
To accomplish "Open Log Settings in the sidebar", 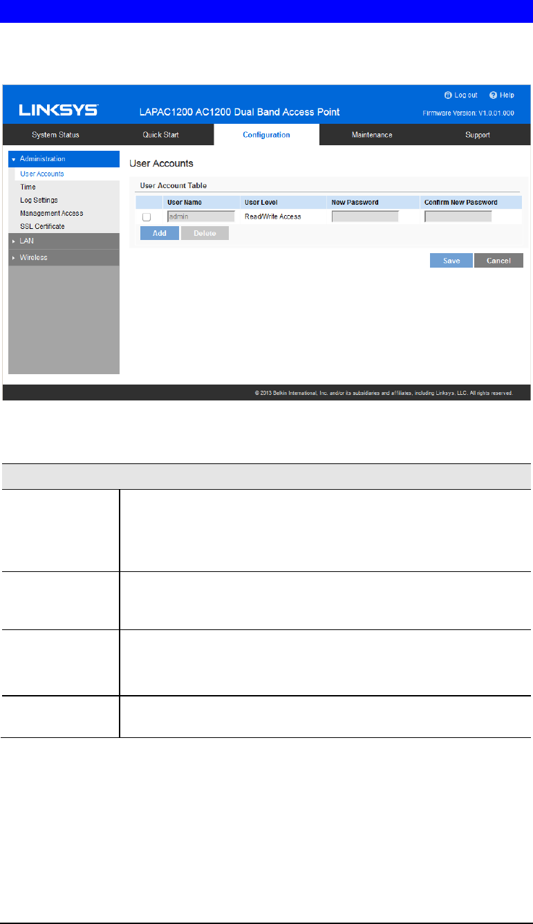I will coord(39,200).
